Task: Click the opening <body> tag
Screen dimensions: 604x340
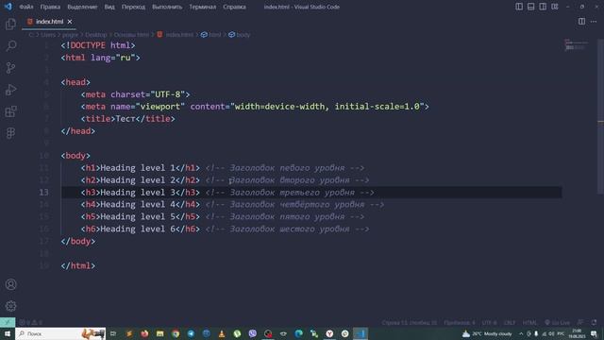Action: pos(75,156)
